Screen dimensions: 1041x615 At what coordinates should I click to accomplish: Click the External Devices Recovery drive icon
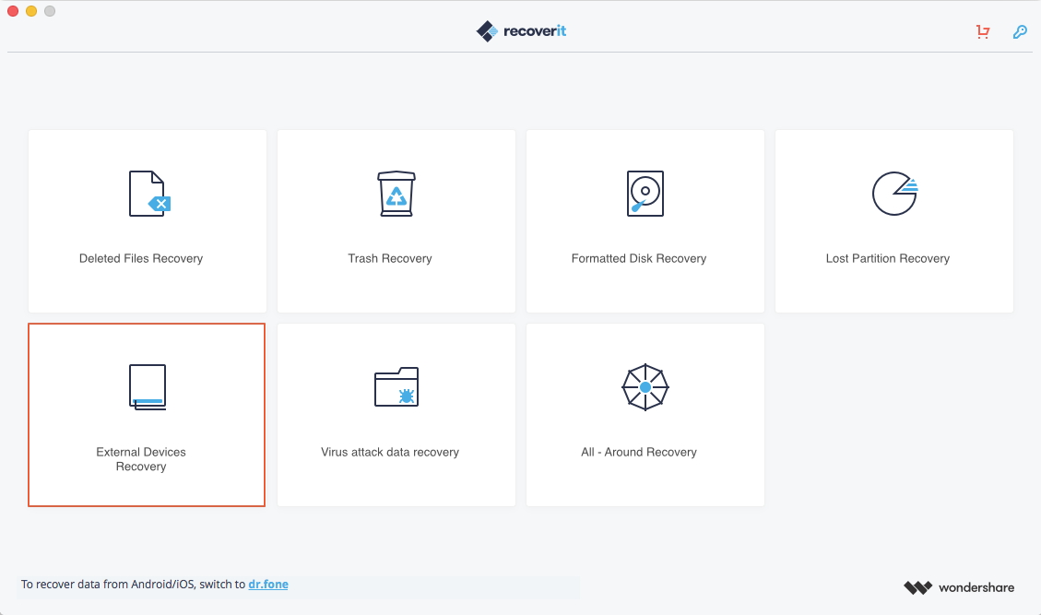148,386
